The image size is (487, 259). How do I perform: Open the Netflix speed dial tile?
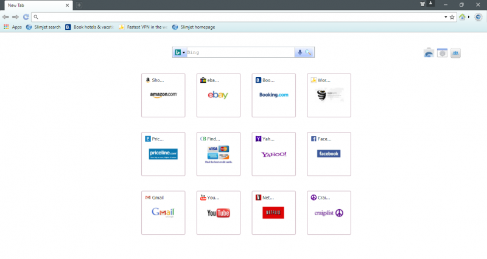pos(273,212)
